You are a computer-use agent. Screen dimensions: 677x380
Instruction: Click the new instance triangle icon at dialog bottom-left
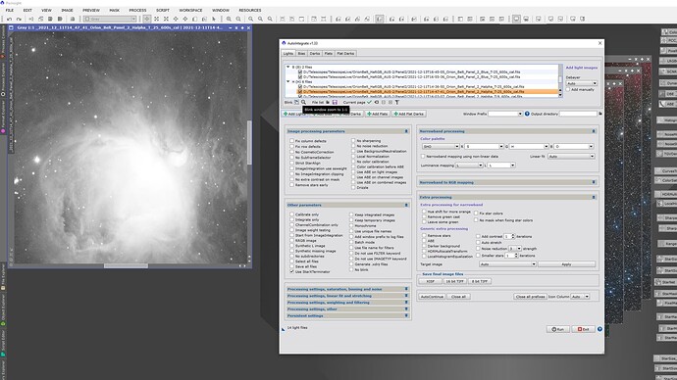click(284, 329)
